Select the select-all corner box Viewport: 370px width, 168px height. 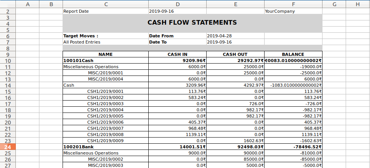[x=8, y=4]
